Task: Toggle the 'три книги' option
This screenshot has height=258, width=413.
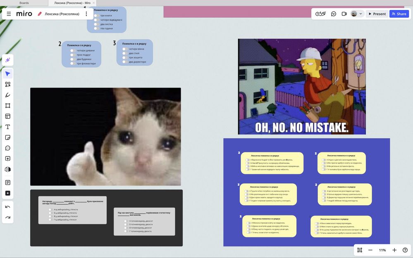Action: (96, 16)
